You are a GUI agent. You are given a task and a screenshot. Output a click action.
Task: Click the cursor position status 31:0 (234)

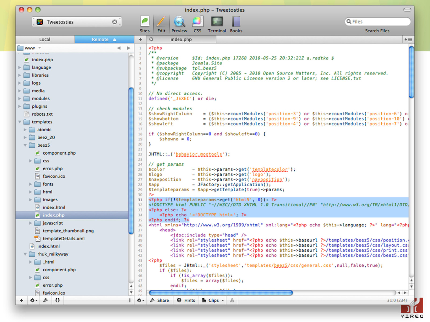point(397,300)
